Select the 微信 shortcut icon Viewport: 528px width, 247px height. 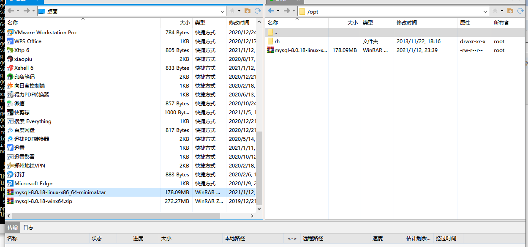tap(10, 103)
